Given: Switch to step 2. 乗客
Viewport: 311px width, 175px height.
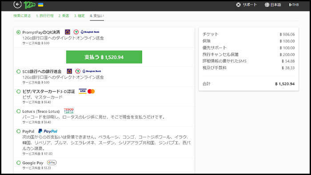Looking at the screenshot, I should (x=64, y=16).
